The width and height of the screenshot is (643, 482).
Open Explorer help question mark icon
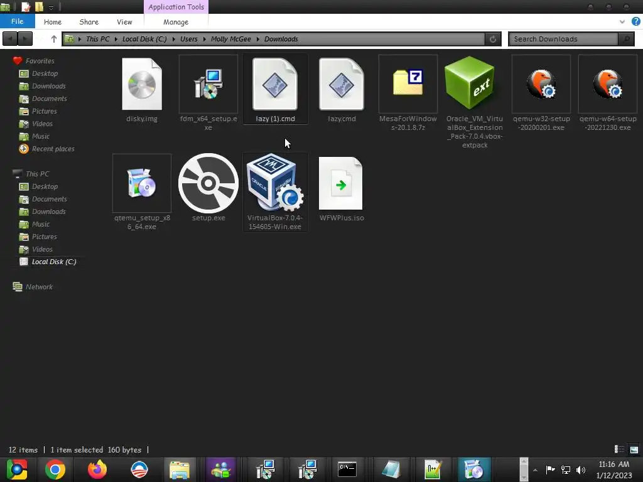coord(635,21)
